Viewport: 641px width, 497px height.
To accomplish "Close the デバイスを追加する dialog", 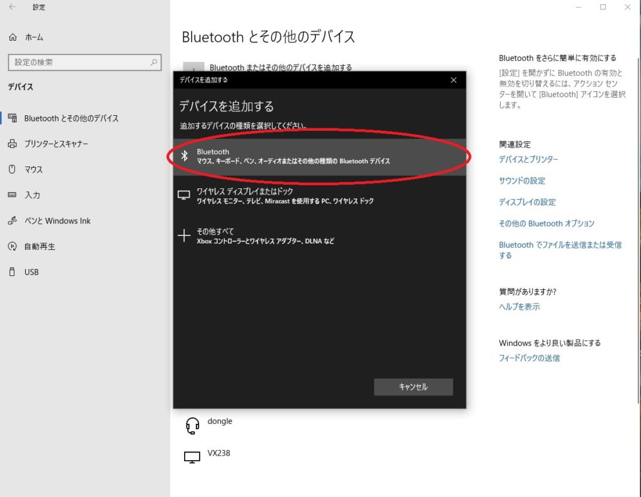I will (453, 80).
